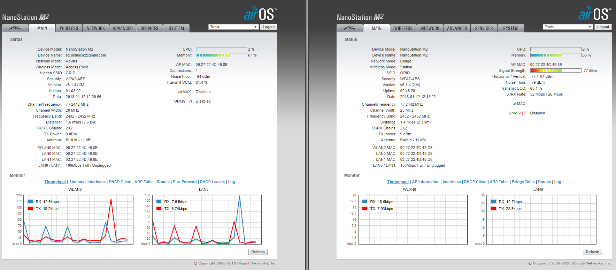Click blue RX legend swatch on left LAN0 graph
This screenshot has height=270, width=616.
tap(159, 202)
